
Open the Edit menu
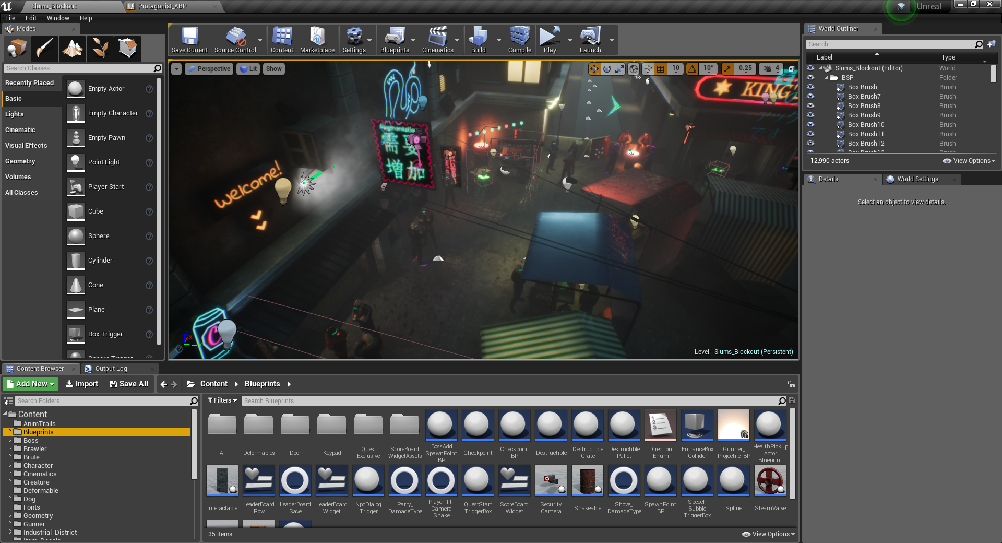pos(31,18)
